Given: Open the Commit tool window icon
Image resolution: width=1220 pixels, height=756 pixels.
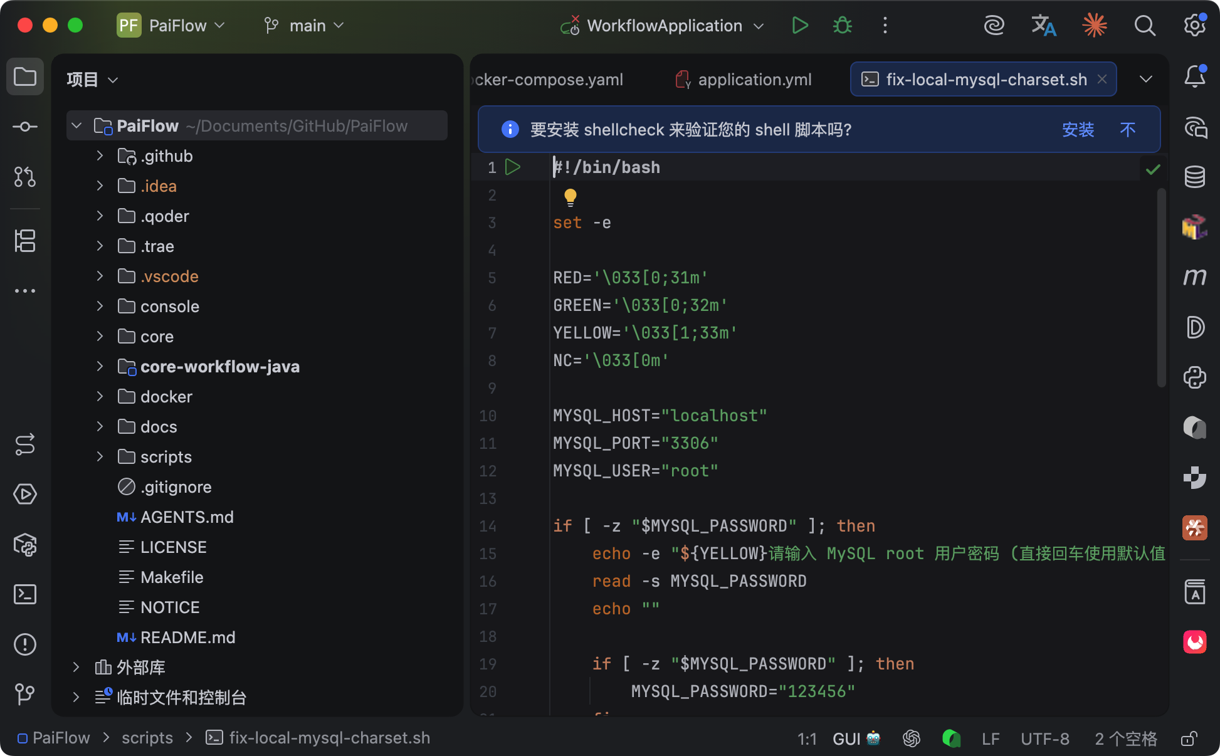Looking at the screenshot, I should point(25,127).
